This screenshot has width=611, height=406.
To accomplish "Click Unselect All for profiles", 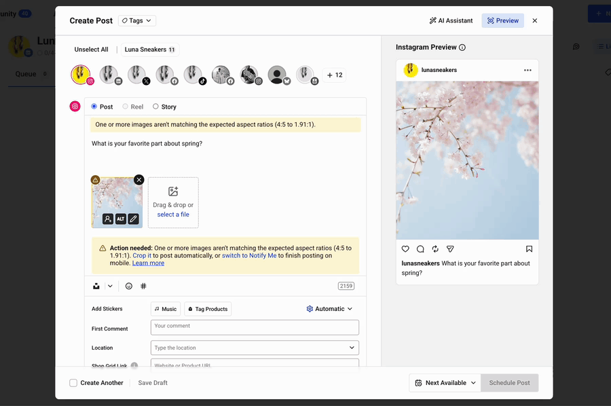I will [90, 49].
